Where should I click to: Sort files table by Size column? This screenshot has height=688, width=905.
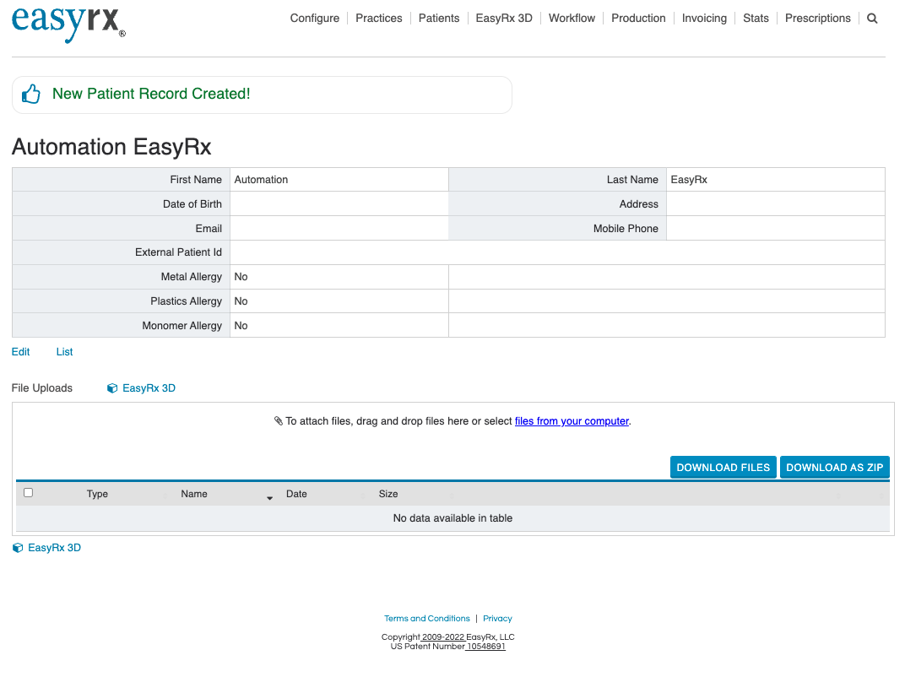pyautogui.click(x=387, y=494)
